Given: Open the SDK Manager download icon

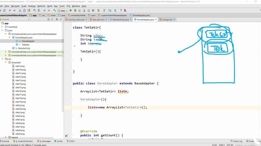Looking at the screenshot, I should tap(115, 11).
